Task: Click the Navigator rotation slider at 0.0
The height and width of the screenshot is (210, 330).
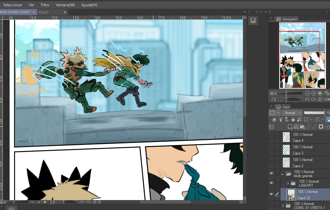Action: [286, 100]
